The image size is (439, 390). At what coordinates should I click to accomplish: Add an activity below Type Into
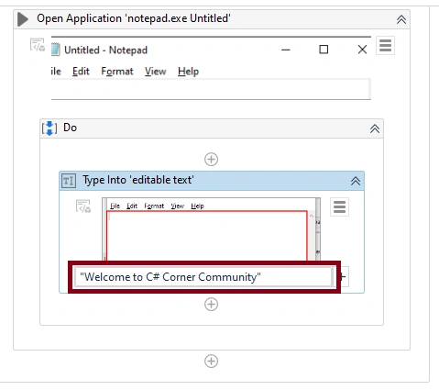click(211, 305)
